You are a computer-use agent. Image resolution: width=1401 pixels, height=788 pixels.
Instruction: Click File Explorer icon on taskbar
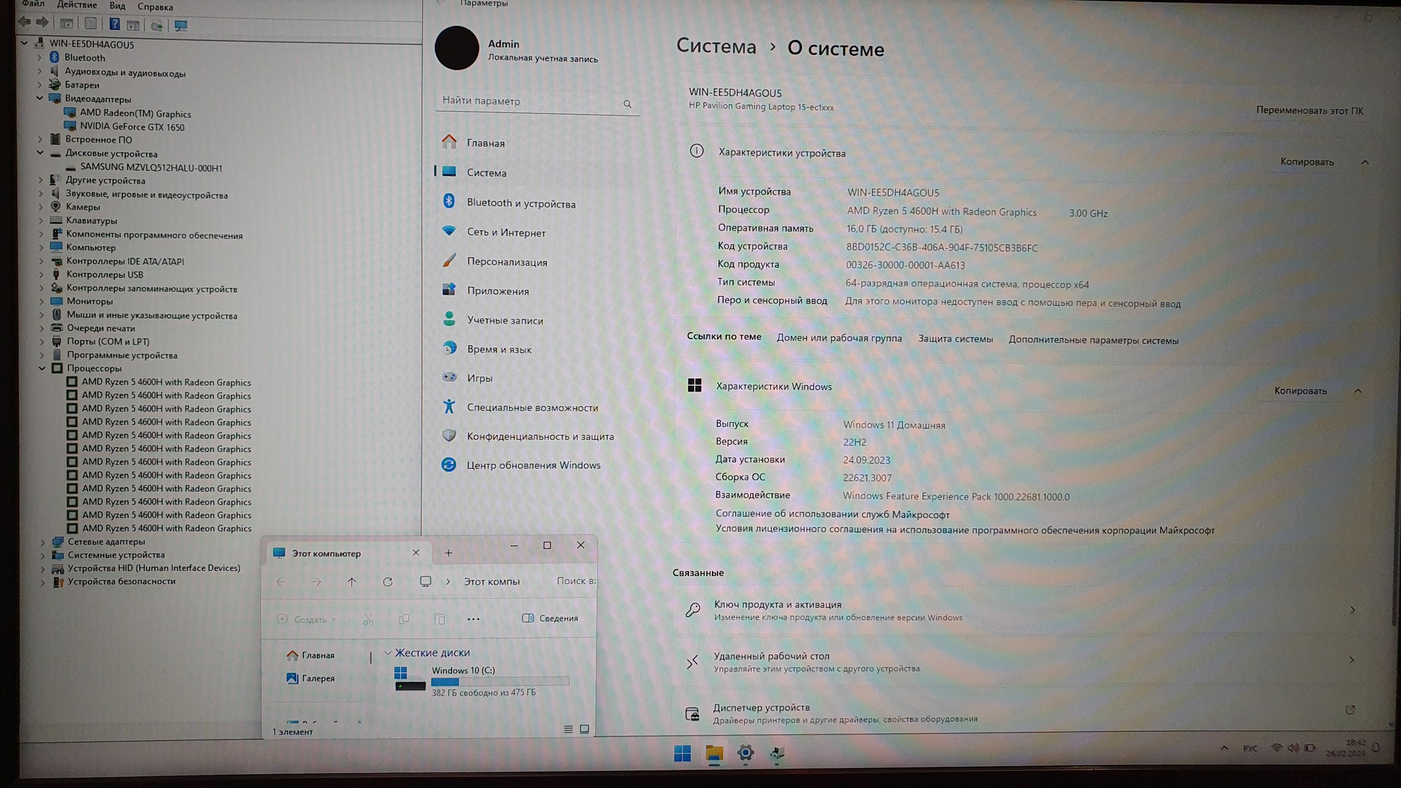[x=714, y=753]
